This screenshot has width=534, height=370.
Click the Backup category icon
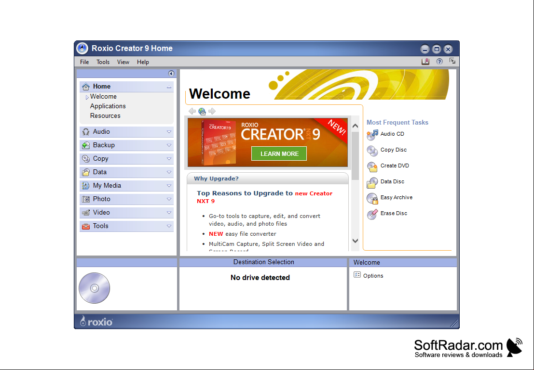click(86, 145)
